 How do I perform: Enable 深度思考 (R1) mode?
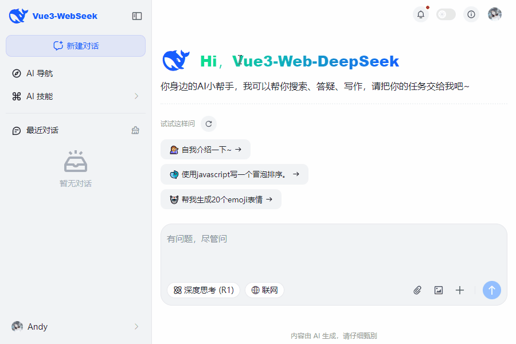204,290
